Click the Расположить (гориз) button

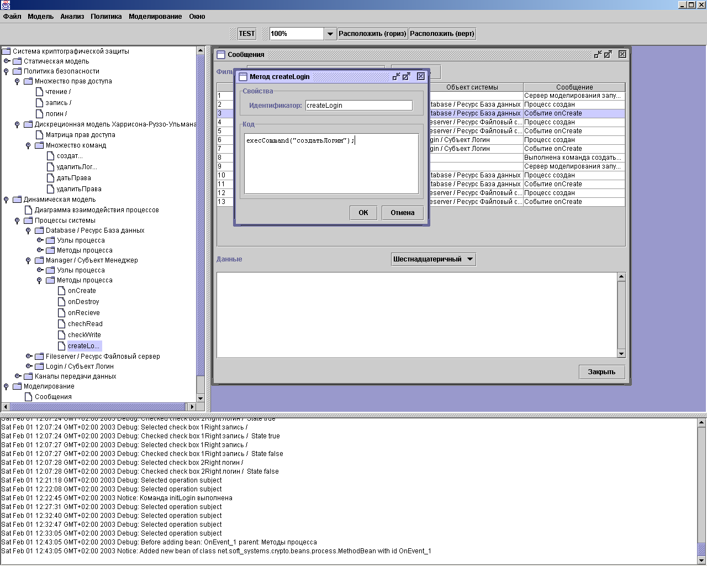(372, 34)
